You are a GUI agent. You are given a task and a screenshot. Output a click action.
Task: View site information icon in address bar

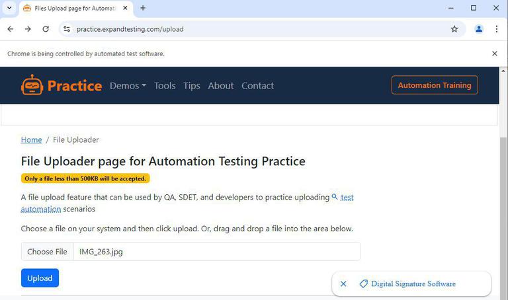(x=65, y=29)
